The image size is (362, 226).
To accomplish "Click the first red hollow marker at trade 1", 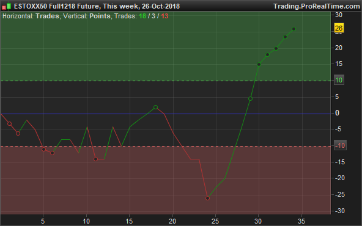I will 9,124.
